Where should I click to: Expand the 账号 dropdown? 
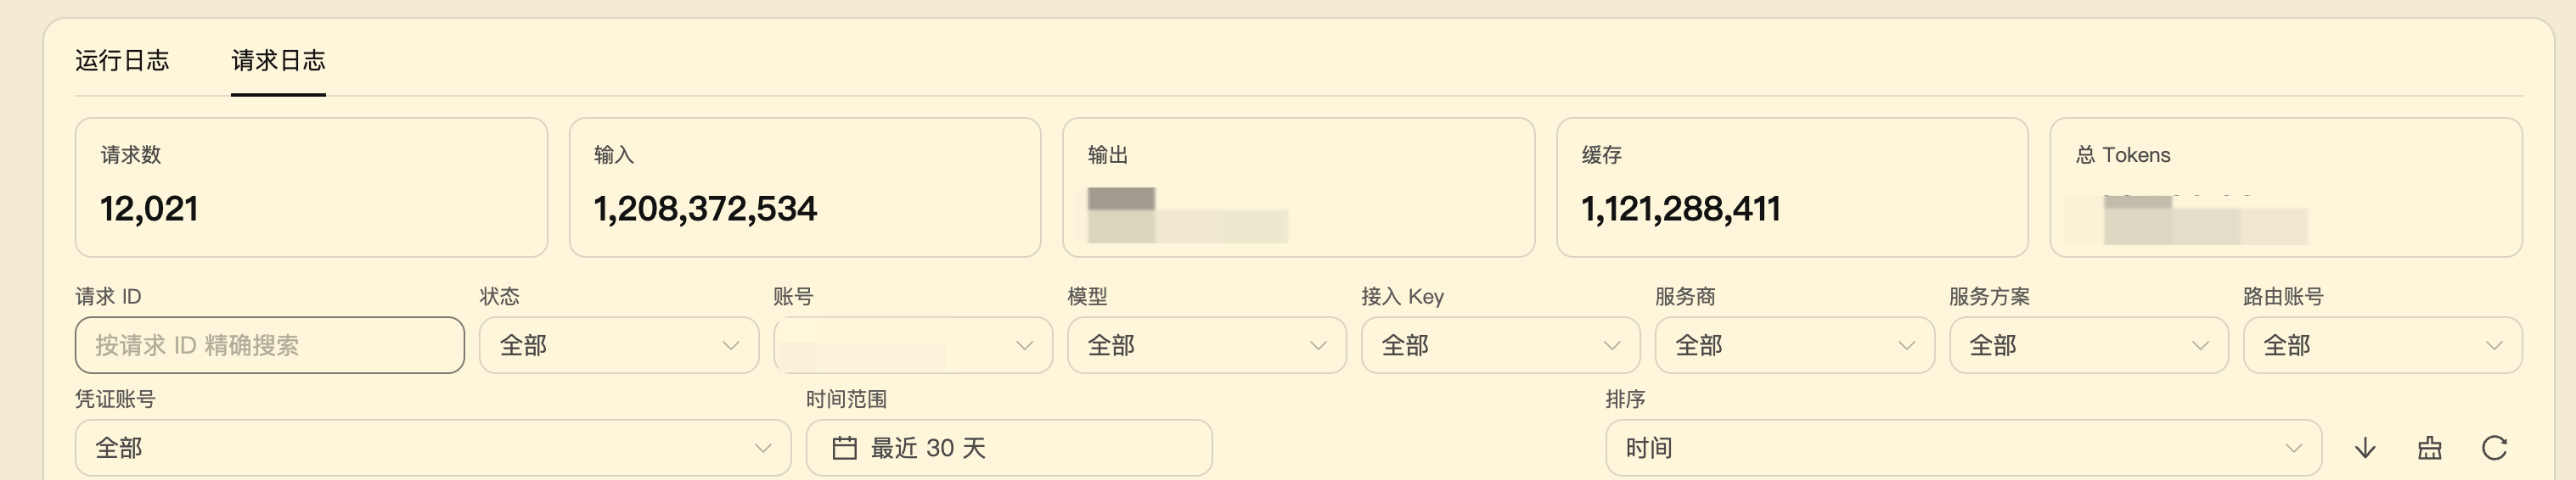(x=913, y=345)
